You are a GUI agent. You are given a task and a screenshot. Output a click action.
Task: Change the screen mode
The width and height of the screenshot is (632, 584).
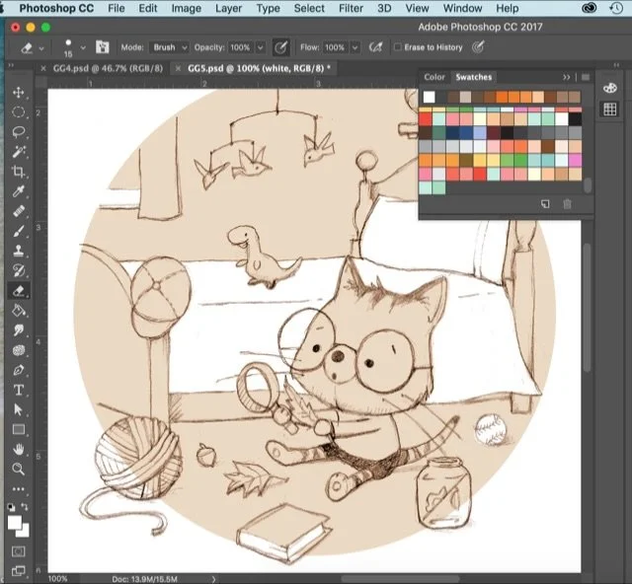pos(19,571)
